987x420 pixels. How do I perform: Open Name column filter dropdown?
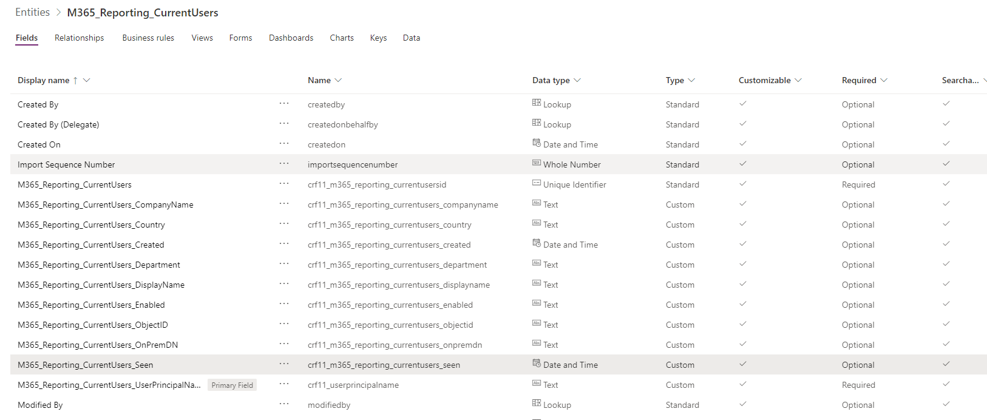click(x=338, y=80)
